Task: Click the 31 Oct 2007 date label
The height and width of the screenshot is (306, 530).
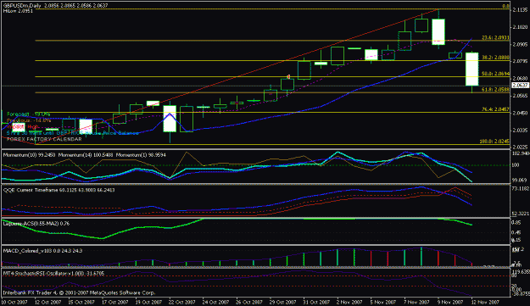Action: [x=316, y=302]
